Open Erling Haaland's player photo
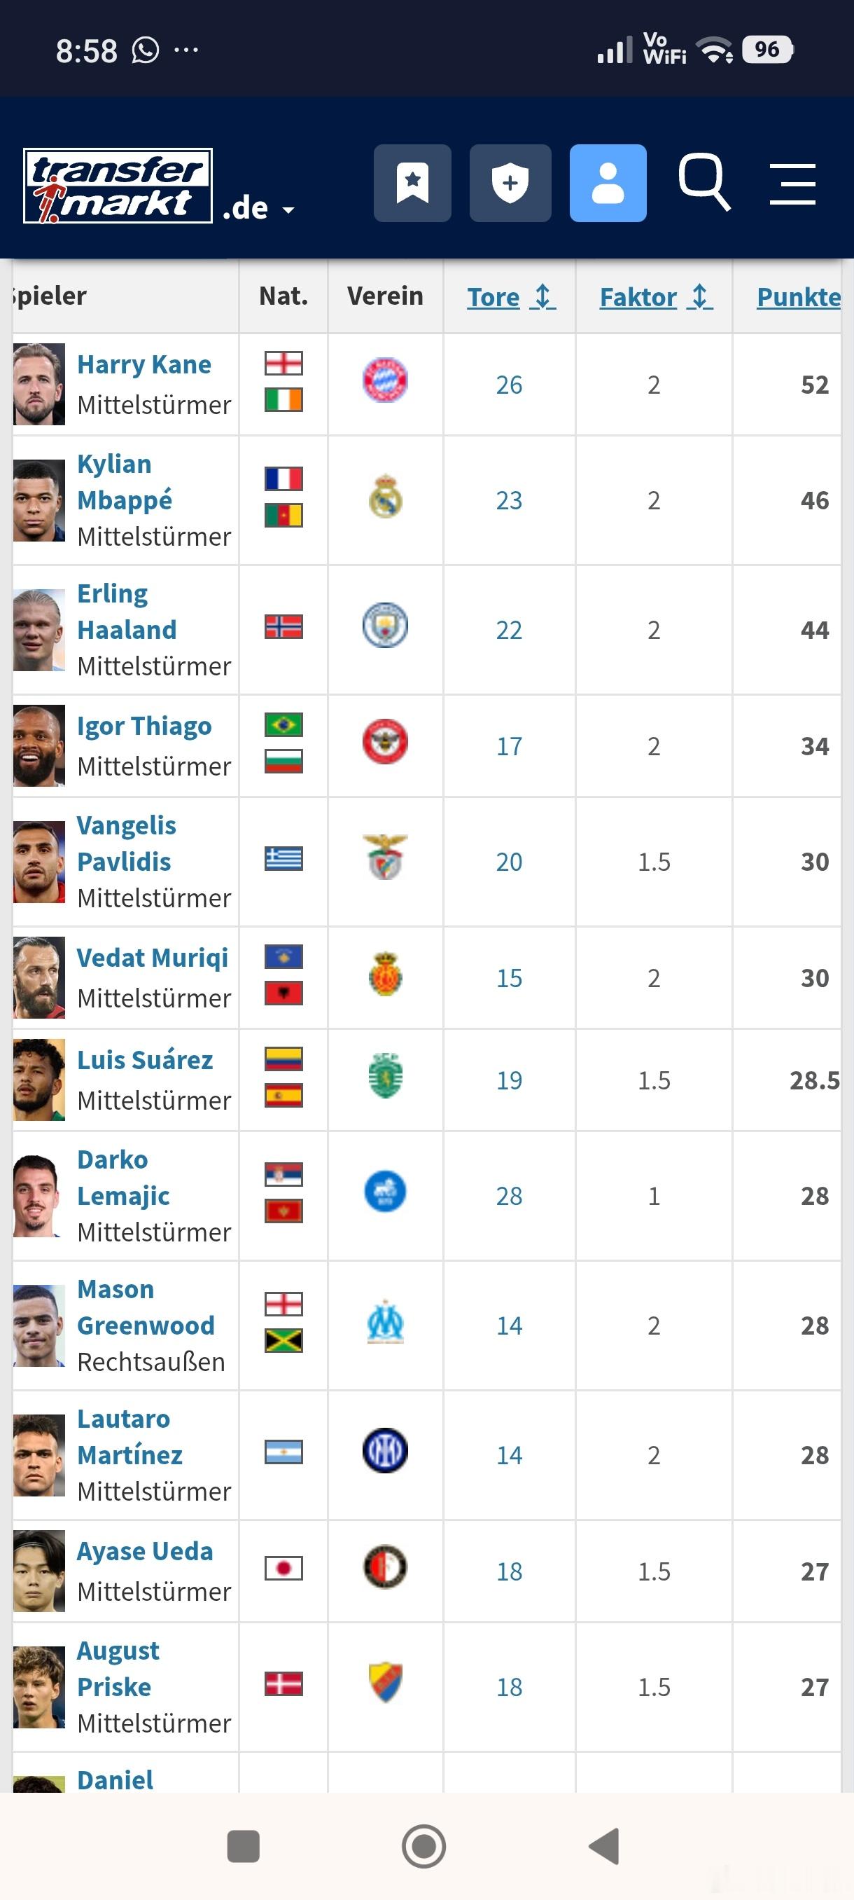This screenshot has width=854, height=1900. click(39, 630)
